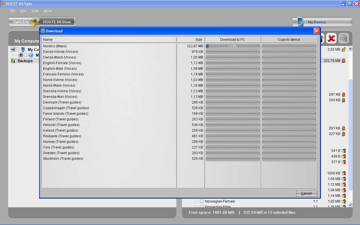Screen dimensions: 360x225
Task: Open the View menu
Action: point(23,11)
